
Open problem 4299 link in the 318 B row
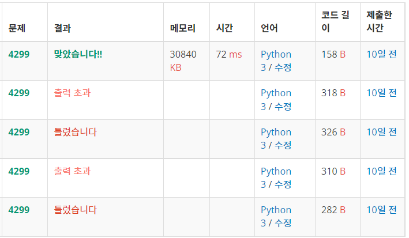coord(19,93)
